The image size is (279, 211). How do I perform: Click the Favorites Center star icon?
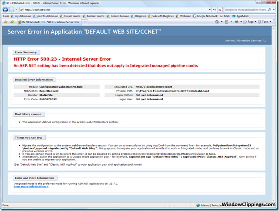pyautogui.click(x=6, y=22)
